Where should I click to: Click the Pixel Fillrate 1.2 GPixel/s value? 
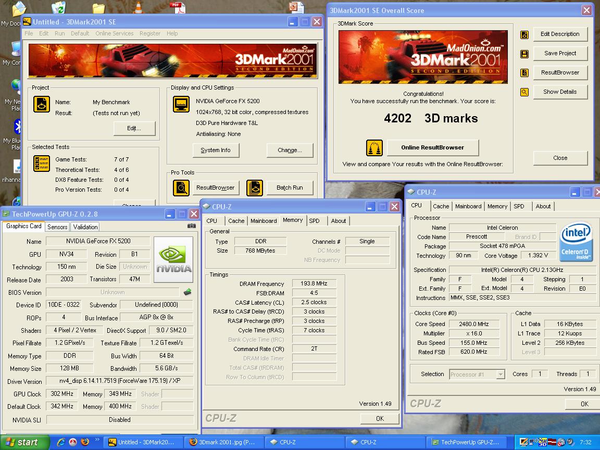click(x=70, y=343)
